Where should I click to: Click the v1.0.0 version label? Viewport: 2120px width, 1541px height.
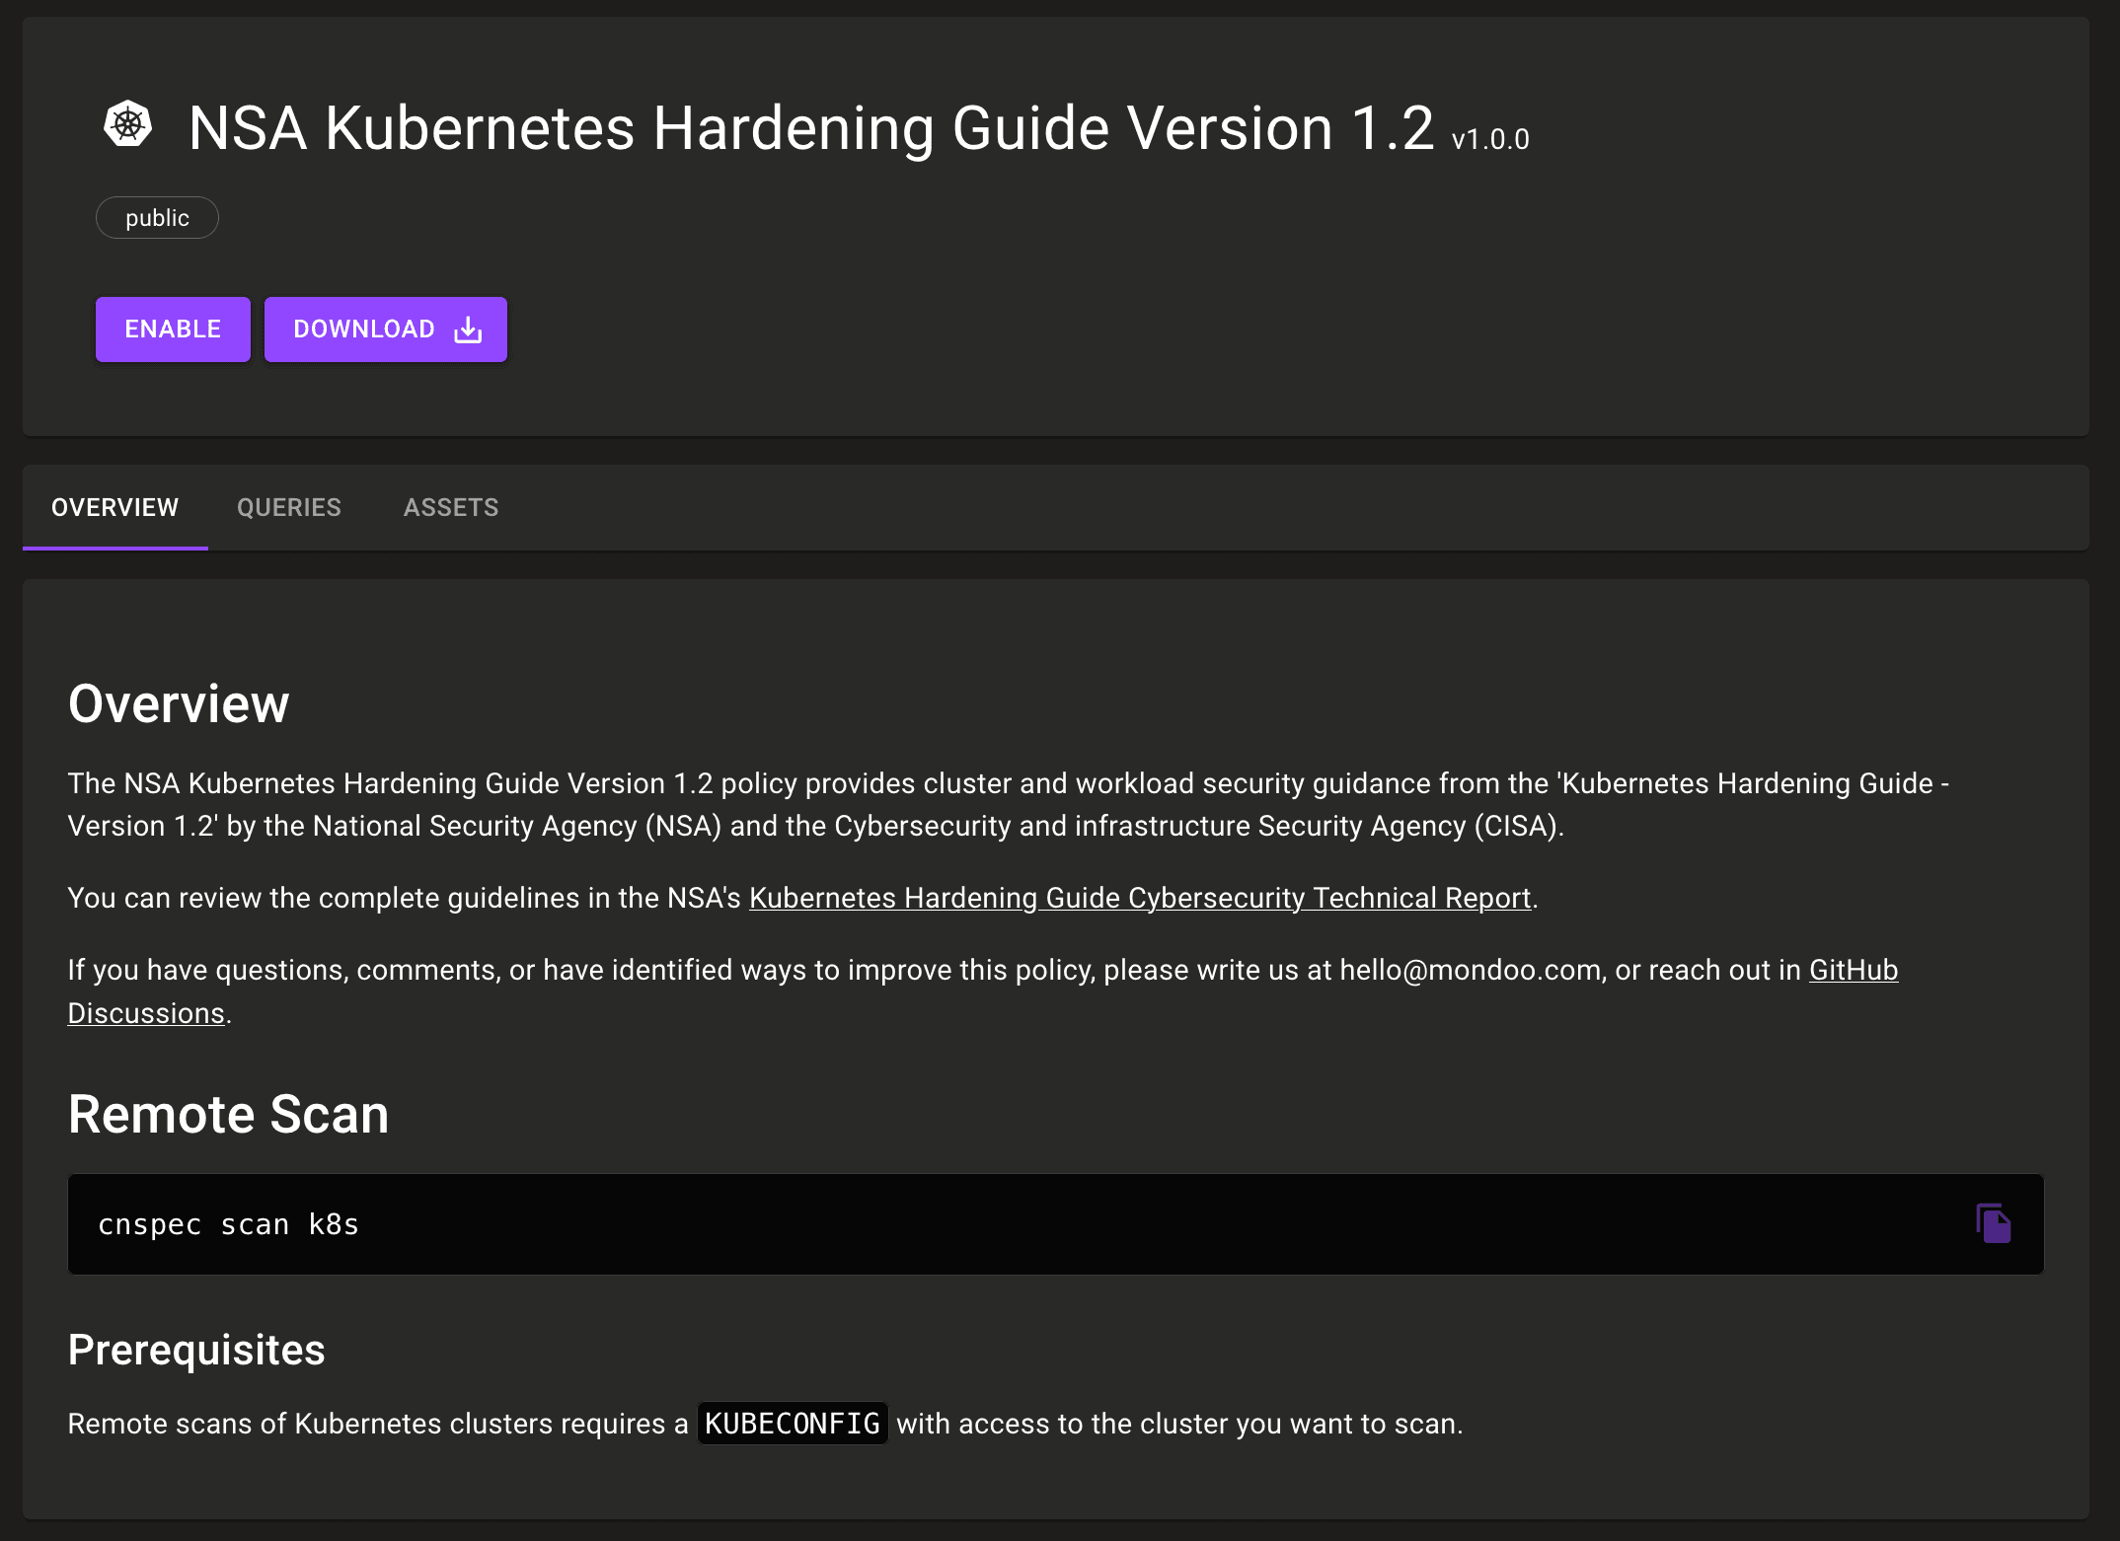point(1490,140)
